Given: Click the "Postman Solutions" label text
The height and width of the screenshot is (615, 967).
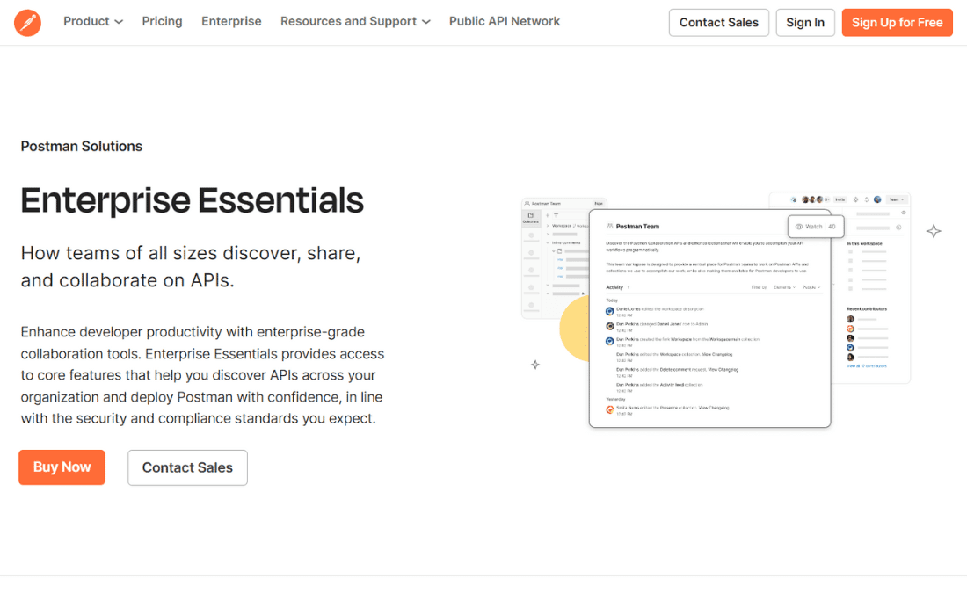Looking at the screenshot, I should (82, 147).
